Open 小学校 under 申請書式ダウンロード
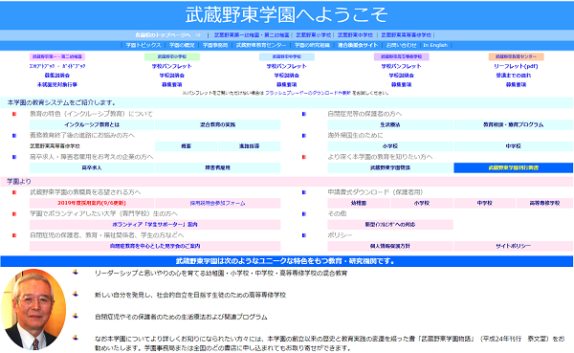 422,203
